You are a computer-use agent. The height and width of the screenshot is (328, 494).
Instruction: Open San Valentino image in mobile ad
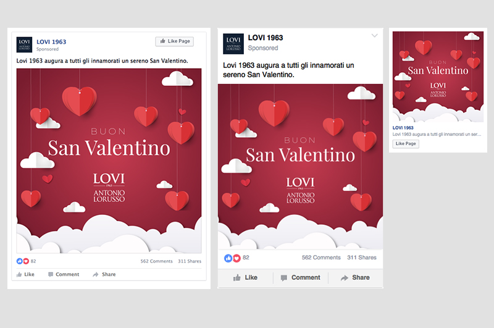pos(300,167)
